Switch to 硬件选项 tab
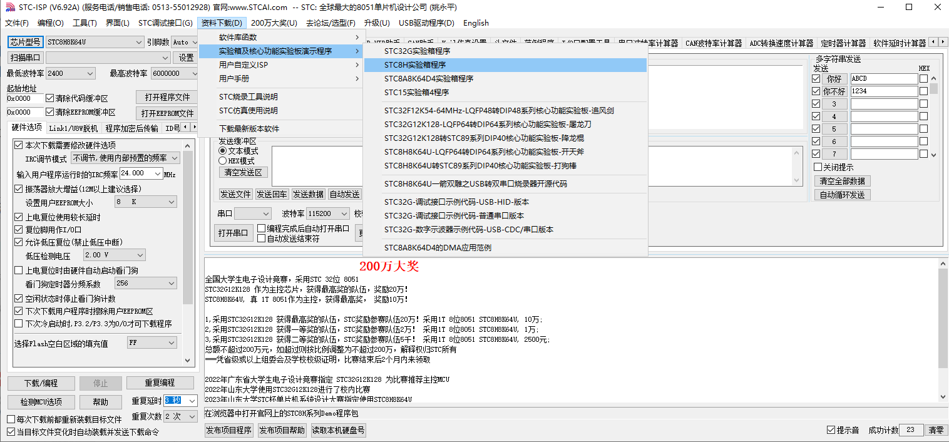The image size is (949, 442). (x=27, y=128)
